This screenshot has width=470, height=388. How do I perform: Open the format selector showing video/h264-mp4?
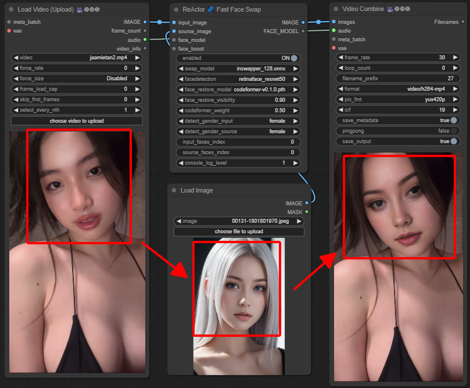pyautogui.click(x=397, y=89)
